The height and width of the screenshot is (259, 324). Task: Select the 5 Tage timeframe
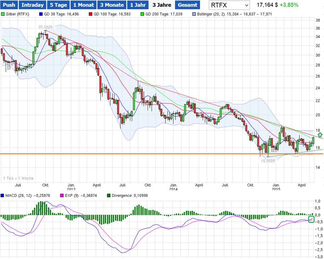click(59, 5)
